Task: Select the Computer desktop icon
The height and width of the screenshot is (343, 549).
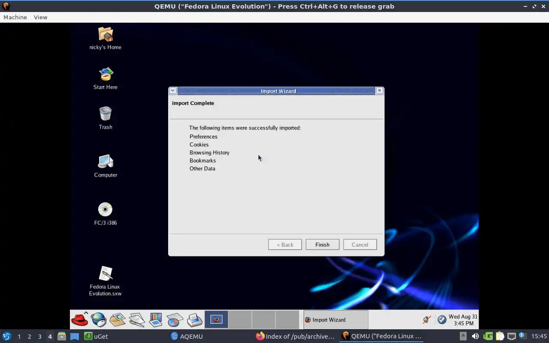Action: tap(106, 166)
